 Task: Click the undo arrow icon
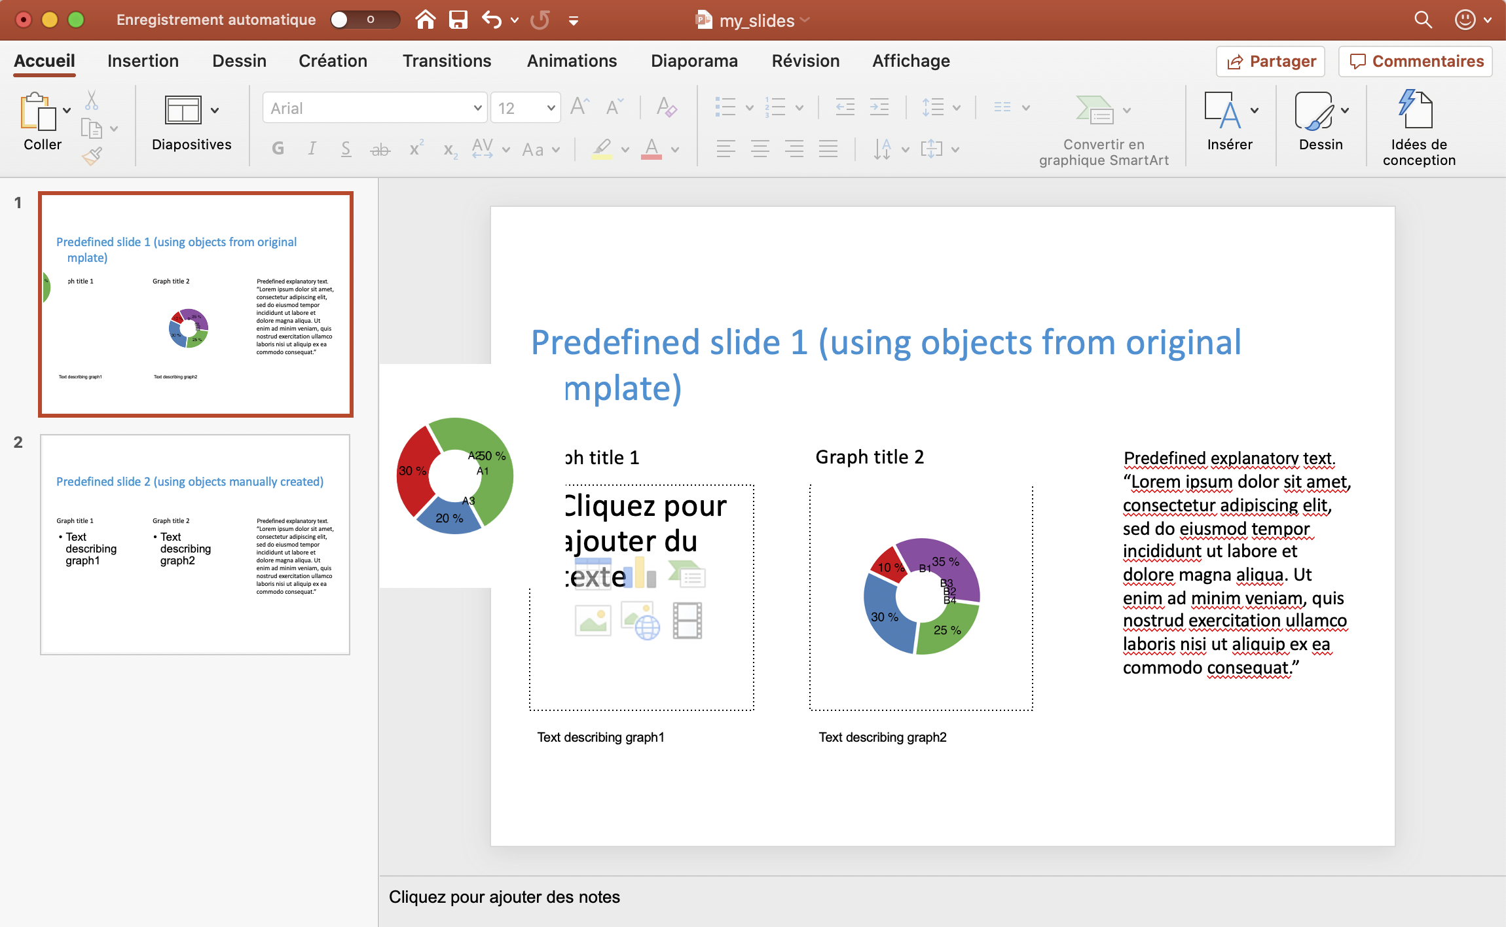pyautogui.click(x=491, y=20)
